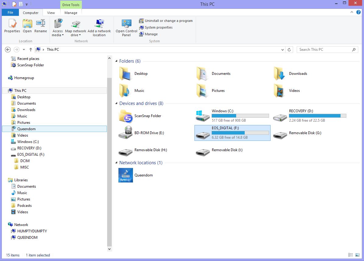Select This PC in navigation pane
The image size is (364, 261).
point(54,90)
